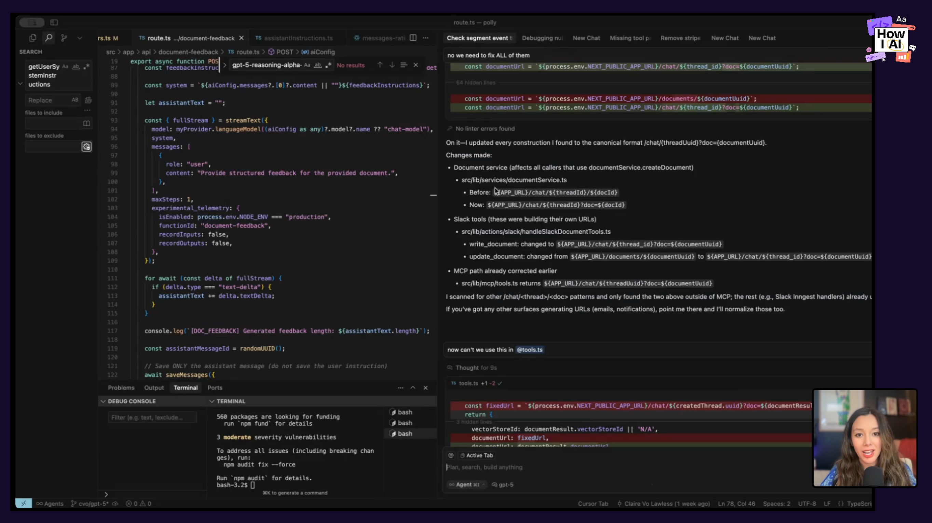Click Agents in the status bar

click(50, 504)
